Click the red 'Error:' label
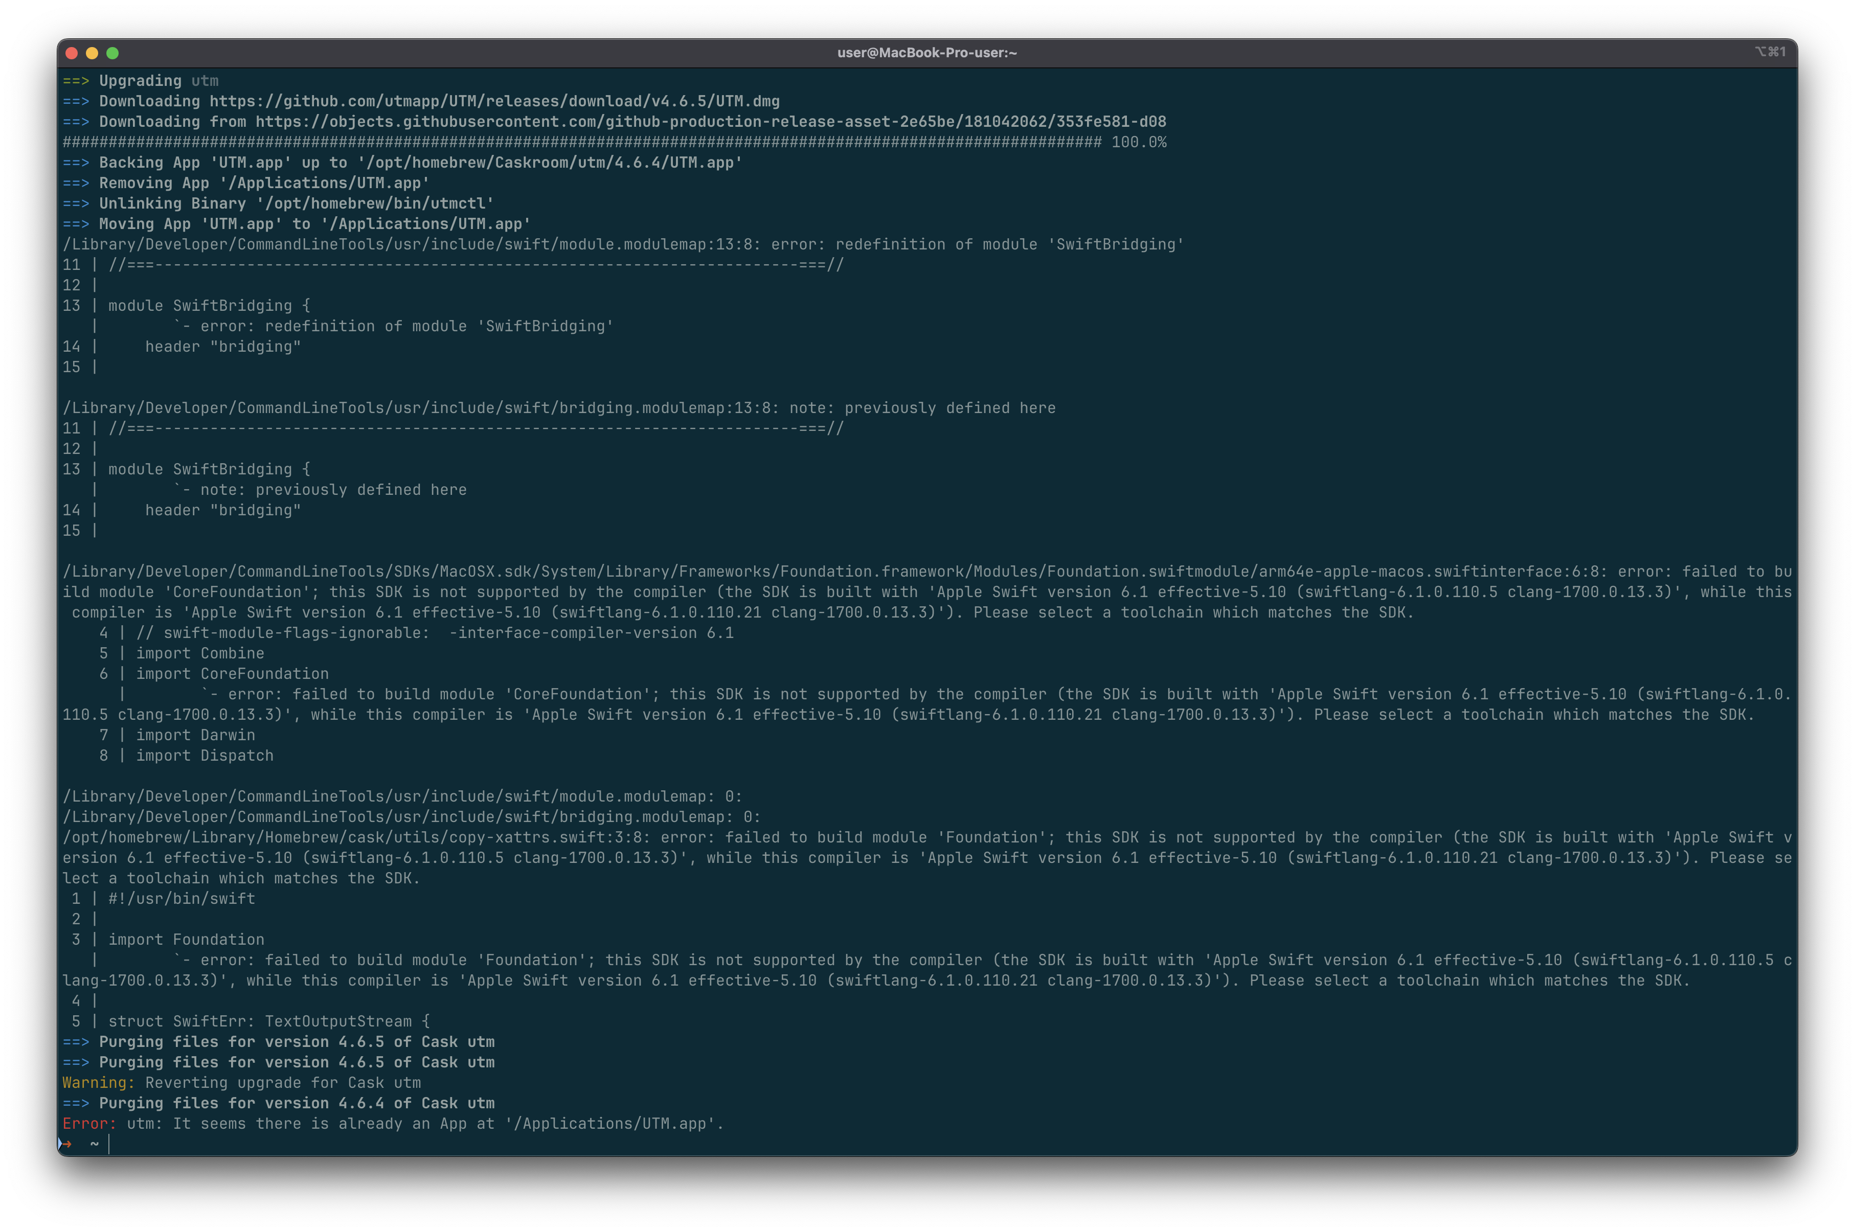This screenshot has height=1232, width=1855. tap(89, 1124)
